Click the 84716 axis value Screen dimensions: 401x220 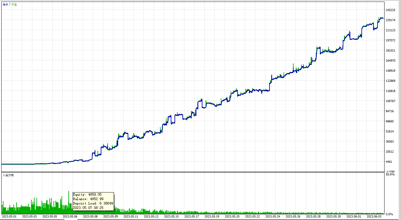(390, 111)
